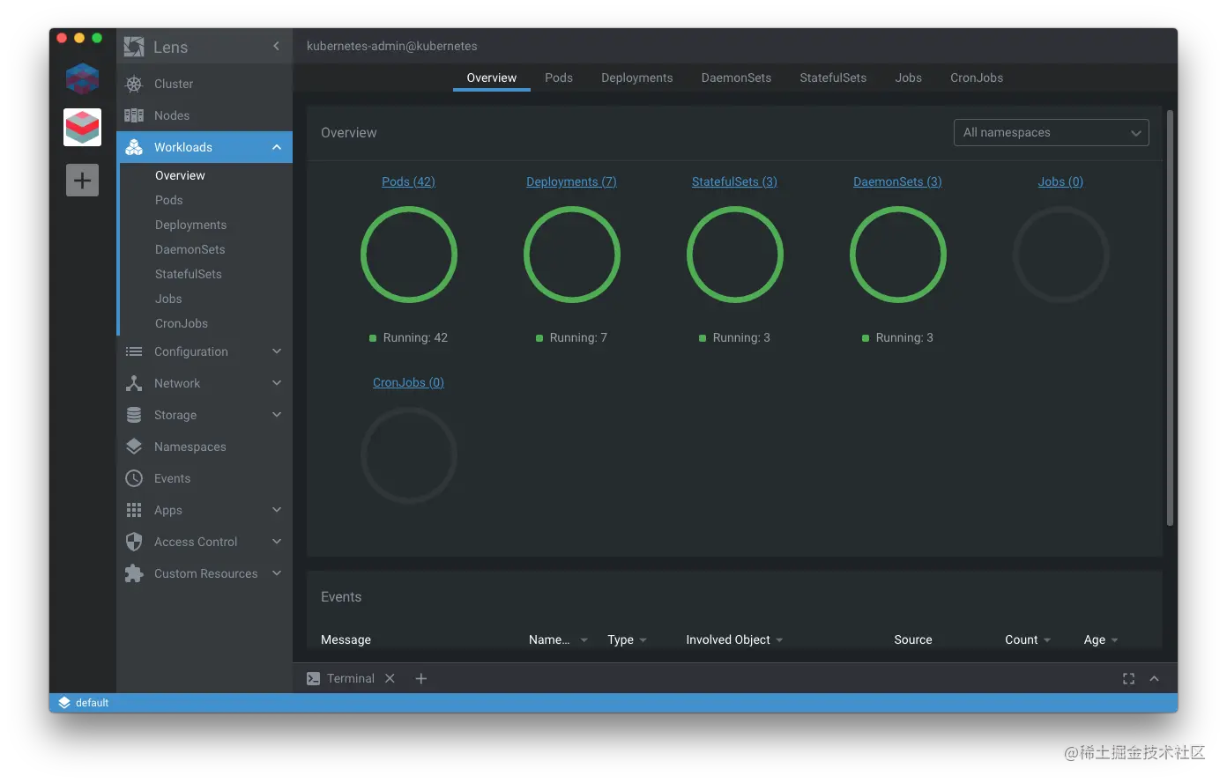Collapse sidebar with the left chevron

(276, 46)
